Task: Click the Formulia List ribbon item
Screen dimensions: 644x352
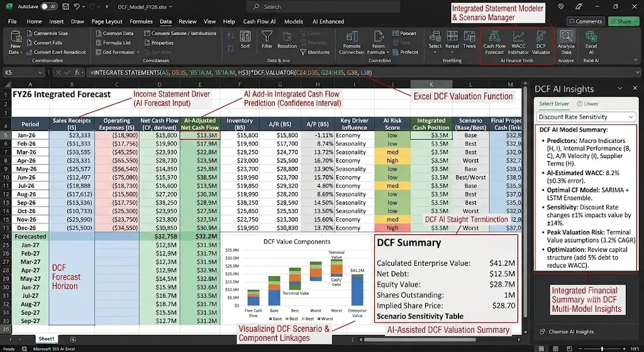Action: [113, 43]
